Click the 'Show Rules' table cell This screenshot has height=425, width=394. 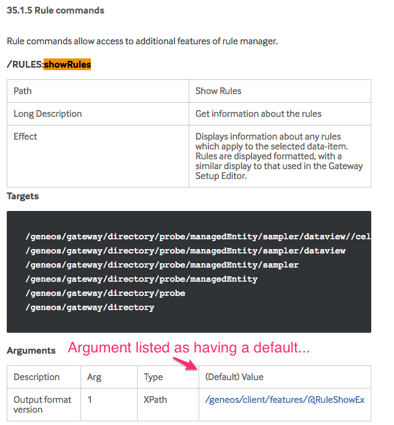click(x=218, y=91)
